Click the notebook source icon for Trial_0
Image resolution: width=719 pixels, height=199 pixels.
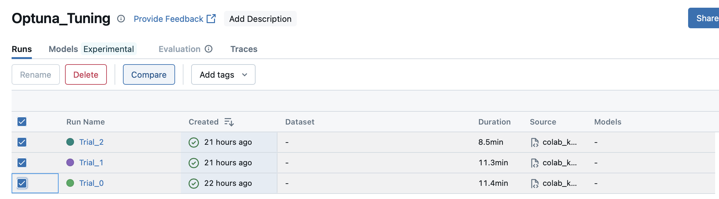tap(535, 183)
